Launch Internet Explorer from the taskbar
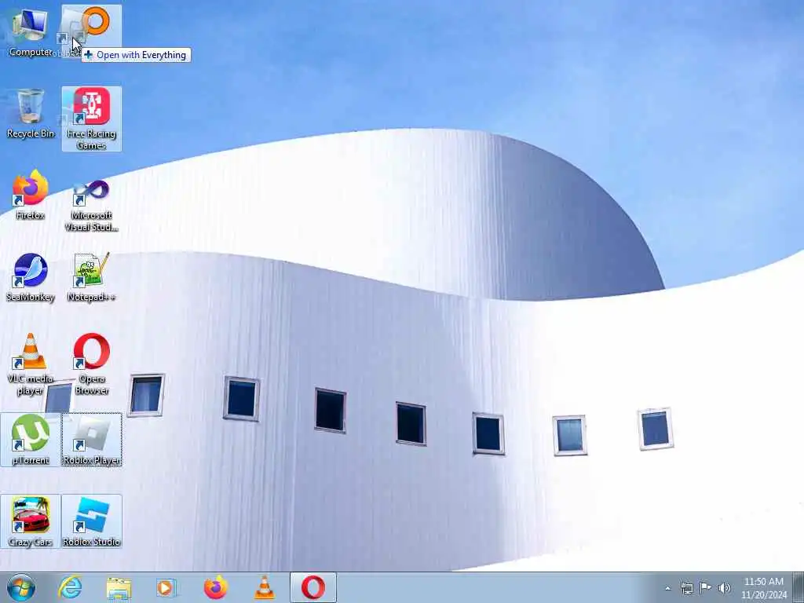Screen dimensions: 804x603 (70, 587)
